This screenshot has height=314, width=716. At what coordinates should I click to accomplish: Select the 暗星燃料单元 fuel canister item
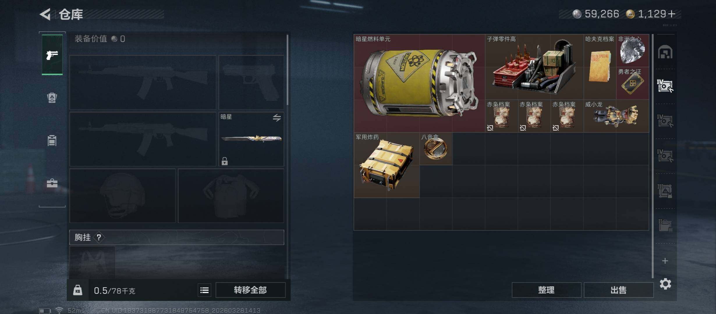pos(419,83)
